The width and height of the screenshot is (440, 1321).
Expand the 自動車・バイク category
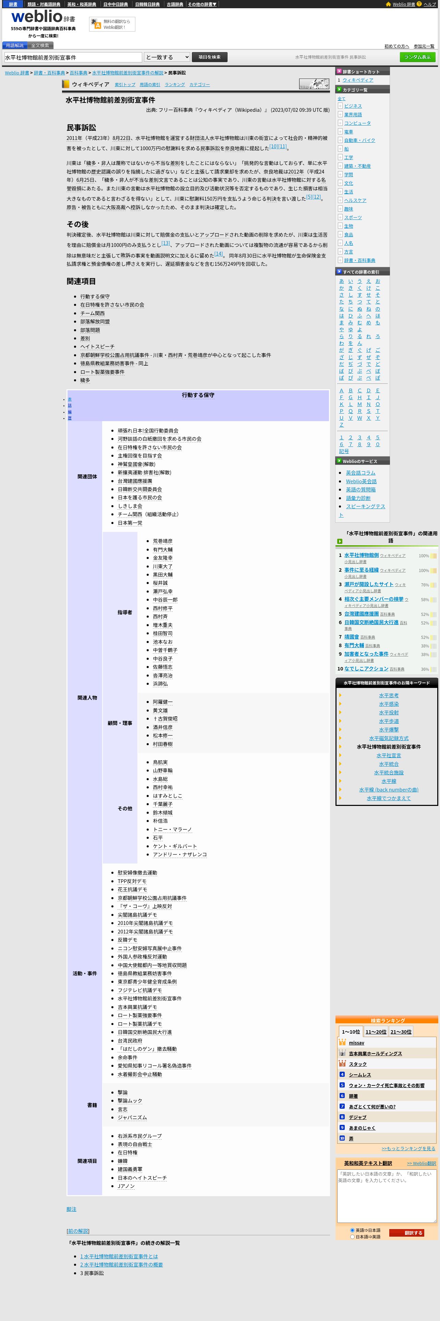340,140
